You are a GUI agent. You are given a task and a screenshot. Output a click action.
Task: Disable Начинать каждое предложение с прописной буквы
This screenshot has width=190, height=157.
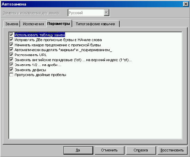point(11,45)
